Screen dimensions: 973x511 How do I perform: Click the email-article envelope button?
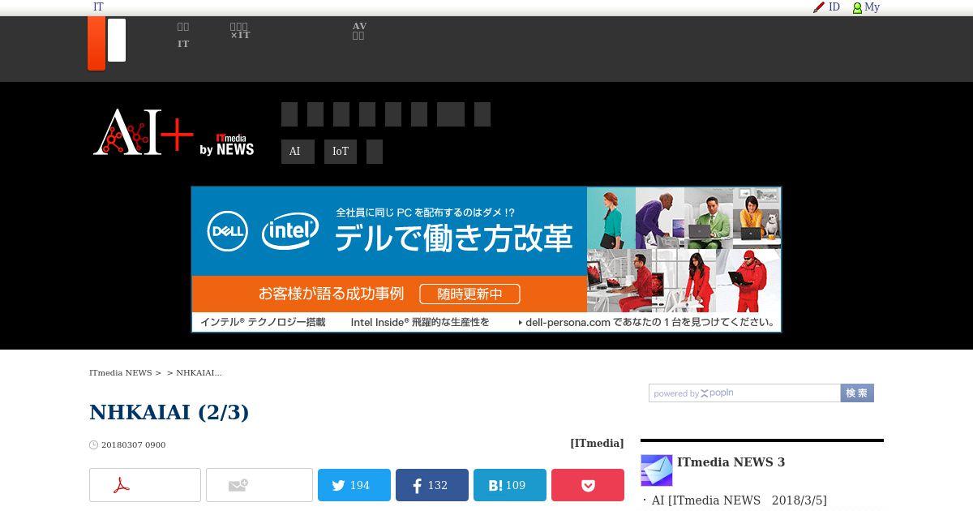(259, 485)
